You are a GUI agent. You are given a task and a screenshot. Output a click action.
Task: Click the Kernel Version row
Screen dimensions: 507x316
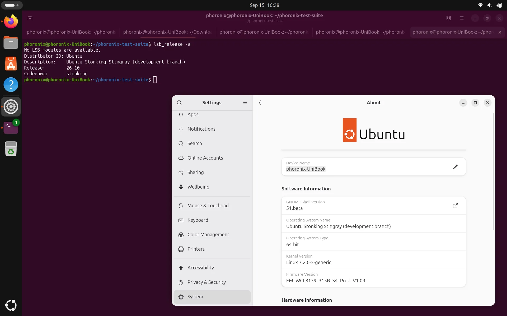[x=374, y=260]
